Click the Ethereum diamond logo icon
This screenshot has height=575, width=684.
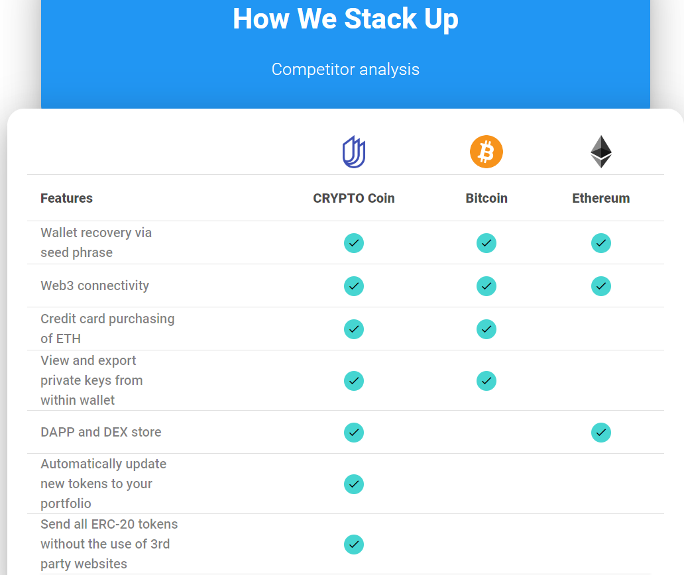[601, 152]
